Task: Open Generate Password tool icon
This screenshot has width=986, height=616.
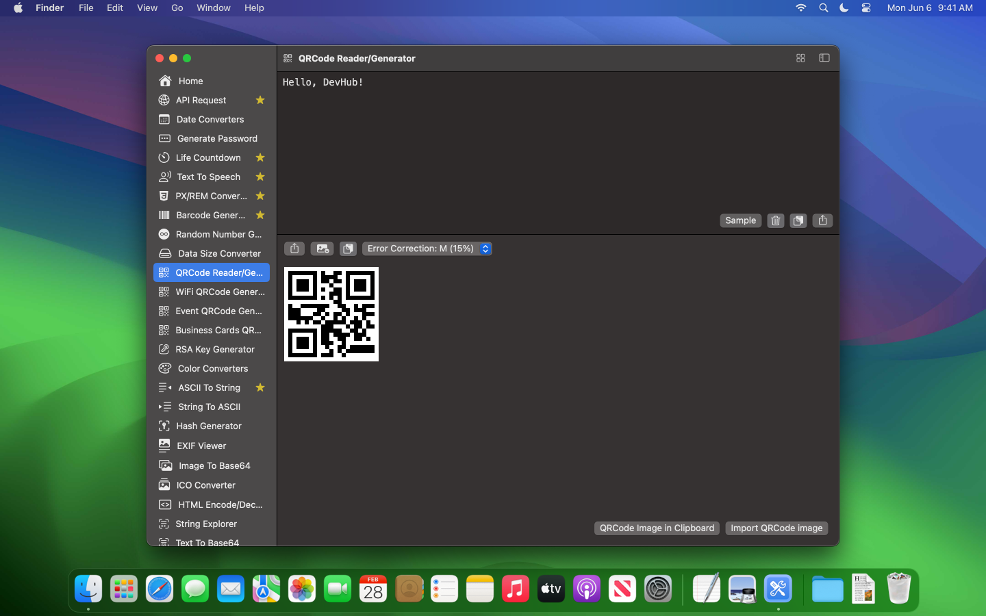Action: point(164,138)
